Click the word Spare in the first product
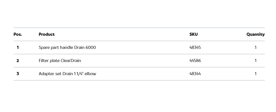This screenshot has width=276, height=112. click(x=44, y=47)
